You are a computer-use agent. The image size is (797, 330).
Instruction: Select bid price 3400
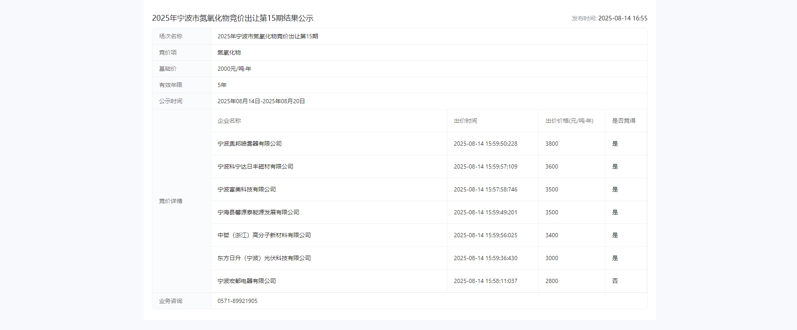[x=552, y=235]
